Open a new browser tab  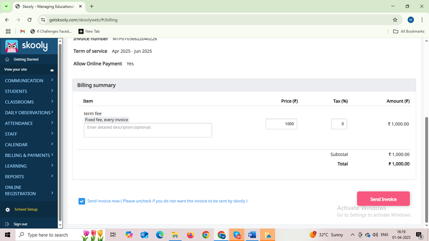[92, 6]
